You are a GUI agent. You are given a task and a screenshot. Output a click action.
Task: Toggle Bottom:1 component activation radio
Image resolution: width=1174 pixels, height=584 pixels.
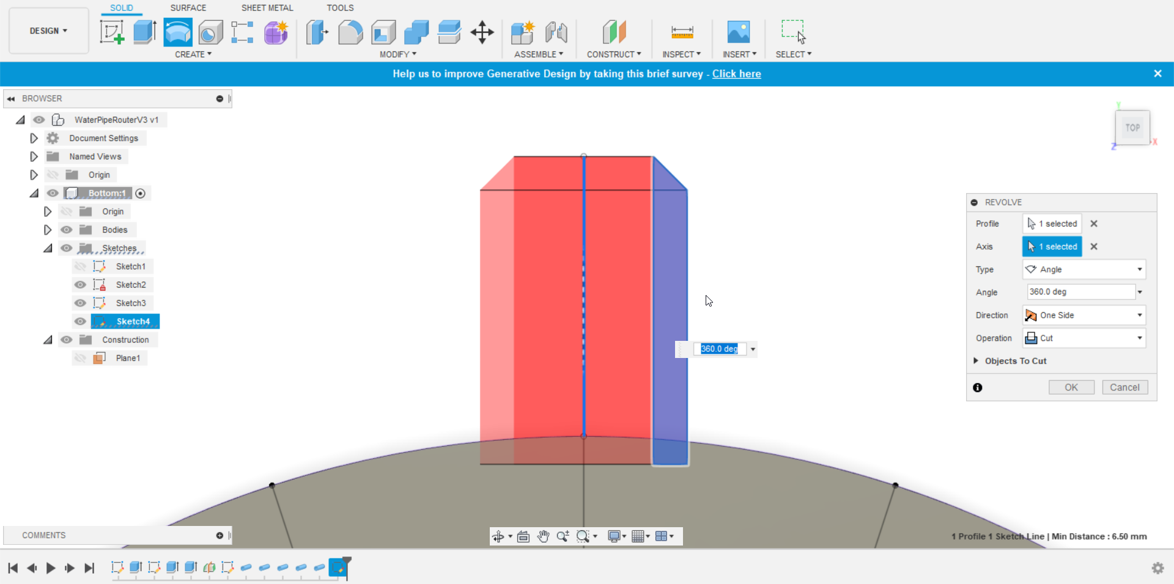pyautogui.click(x=140, y=193)
